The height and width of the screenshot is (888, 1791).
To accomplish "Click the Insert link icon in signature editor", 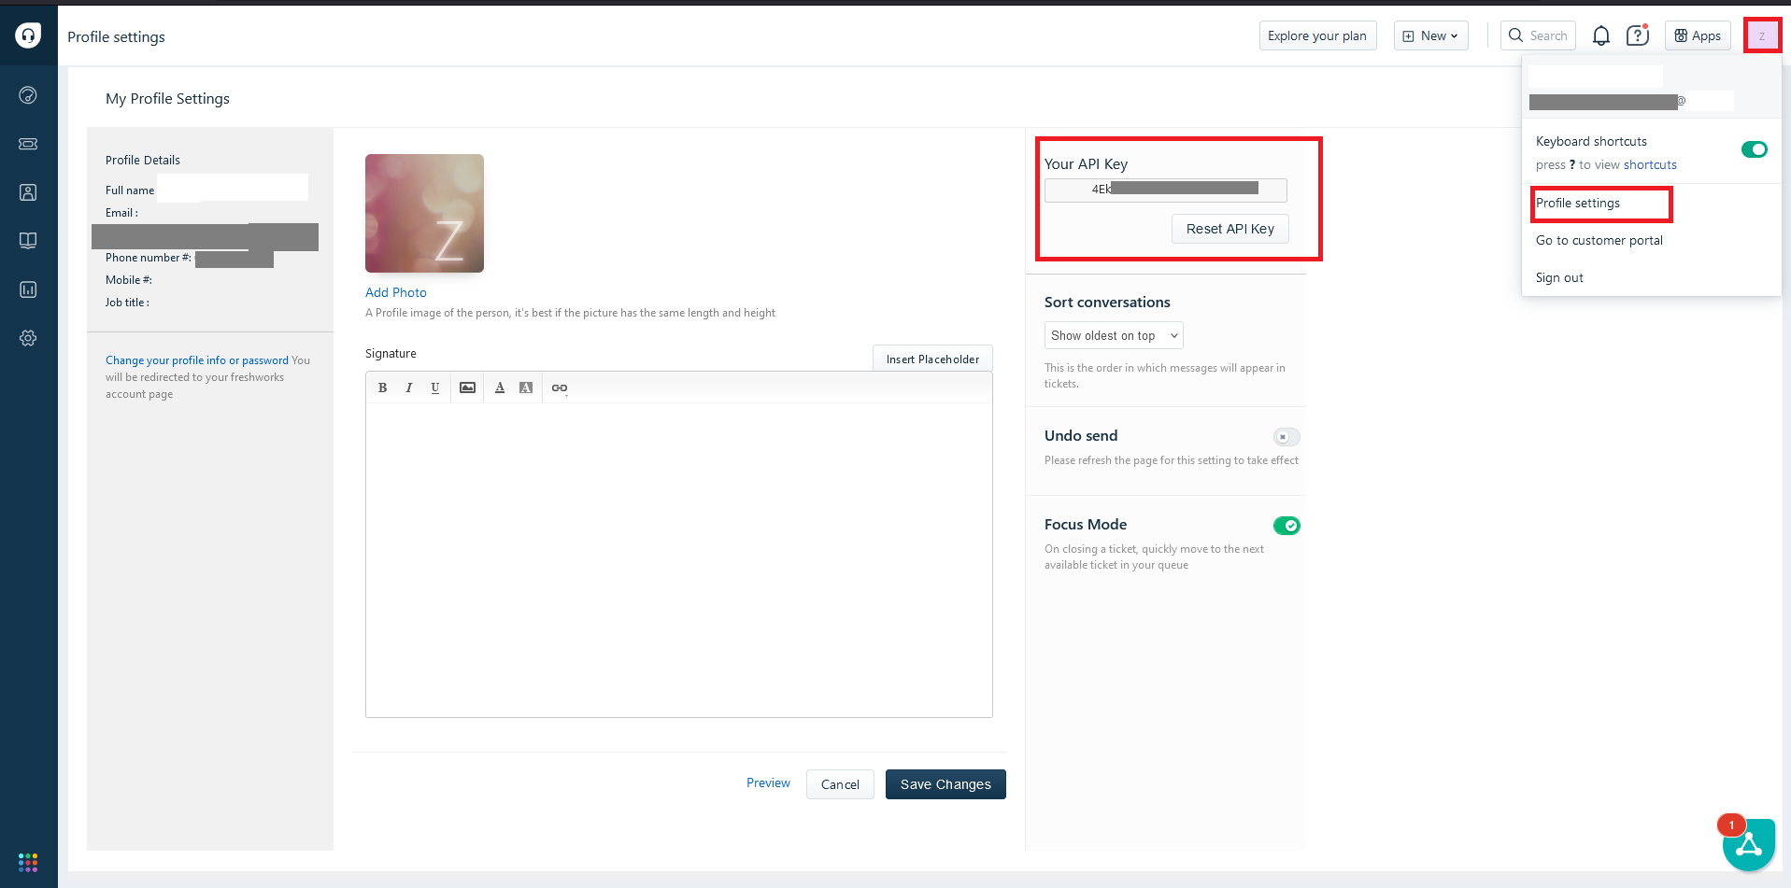I will (x=559, y=388).
